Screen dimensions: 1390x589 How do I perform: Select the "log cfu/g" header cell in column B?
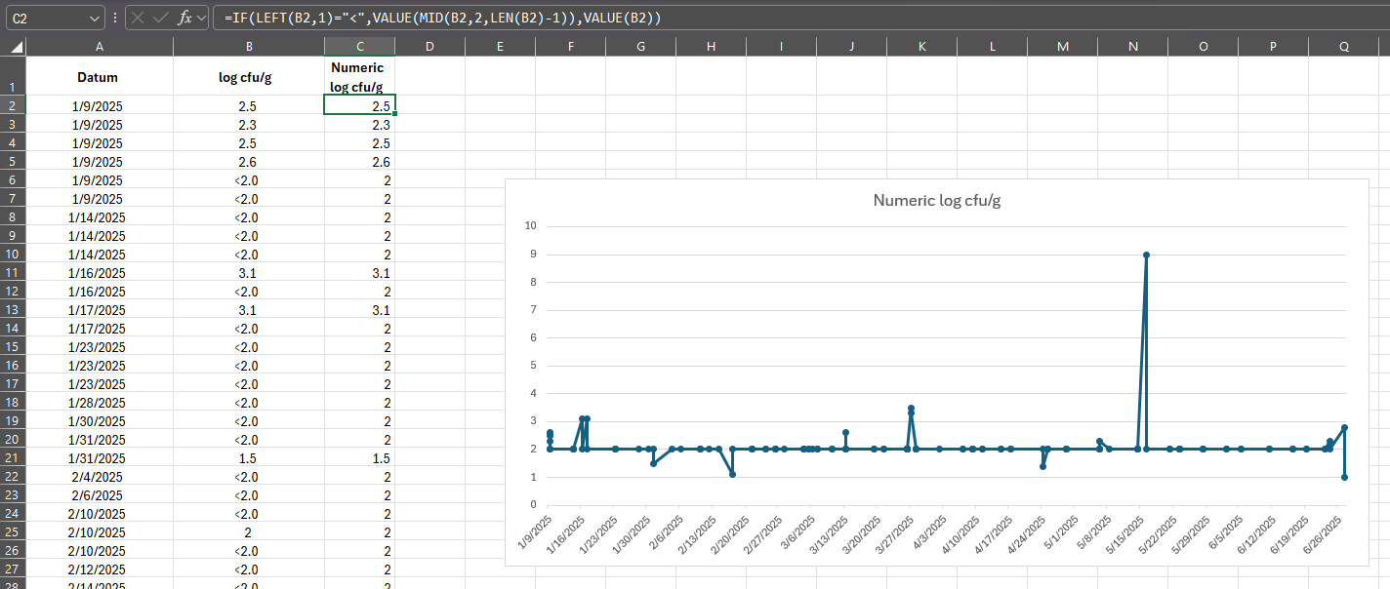click(249, 76)
